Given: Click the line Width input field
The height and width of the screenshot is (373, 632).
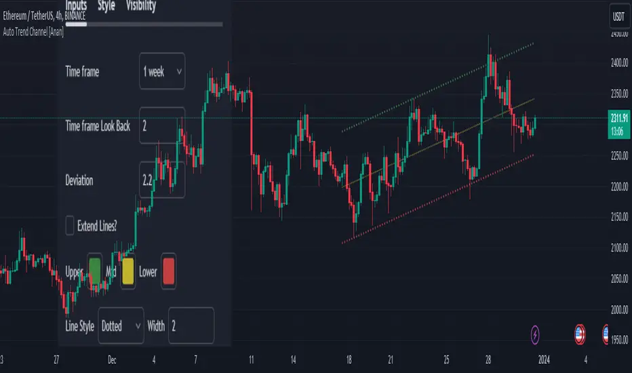Looking at the screenshot, I should (x=191, y=326).
